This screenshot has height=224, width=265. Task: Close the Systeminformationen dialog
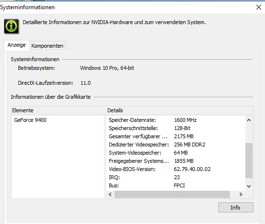click(259, 7)
